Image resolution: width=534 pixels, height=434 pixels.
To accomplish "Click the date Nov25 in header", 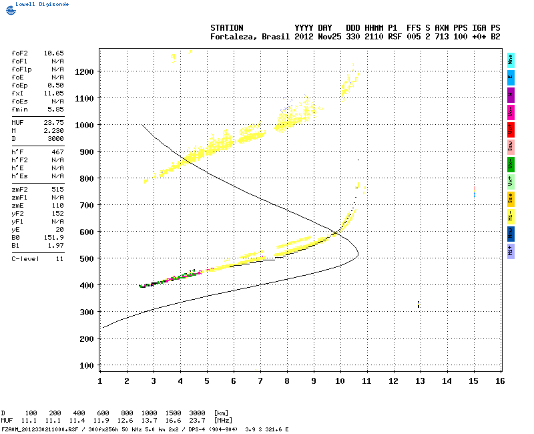I will tap(329, 37).
